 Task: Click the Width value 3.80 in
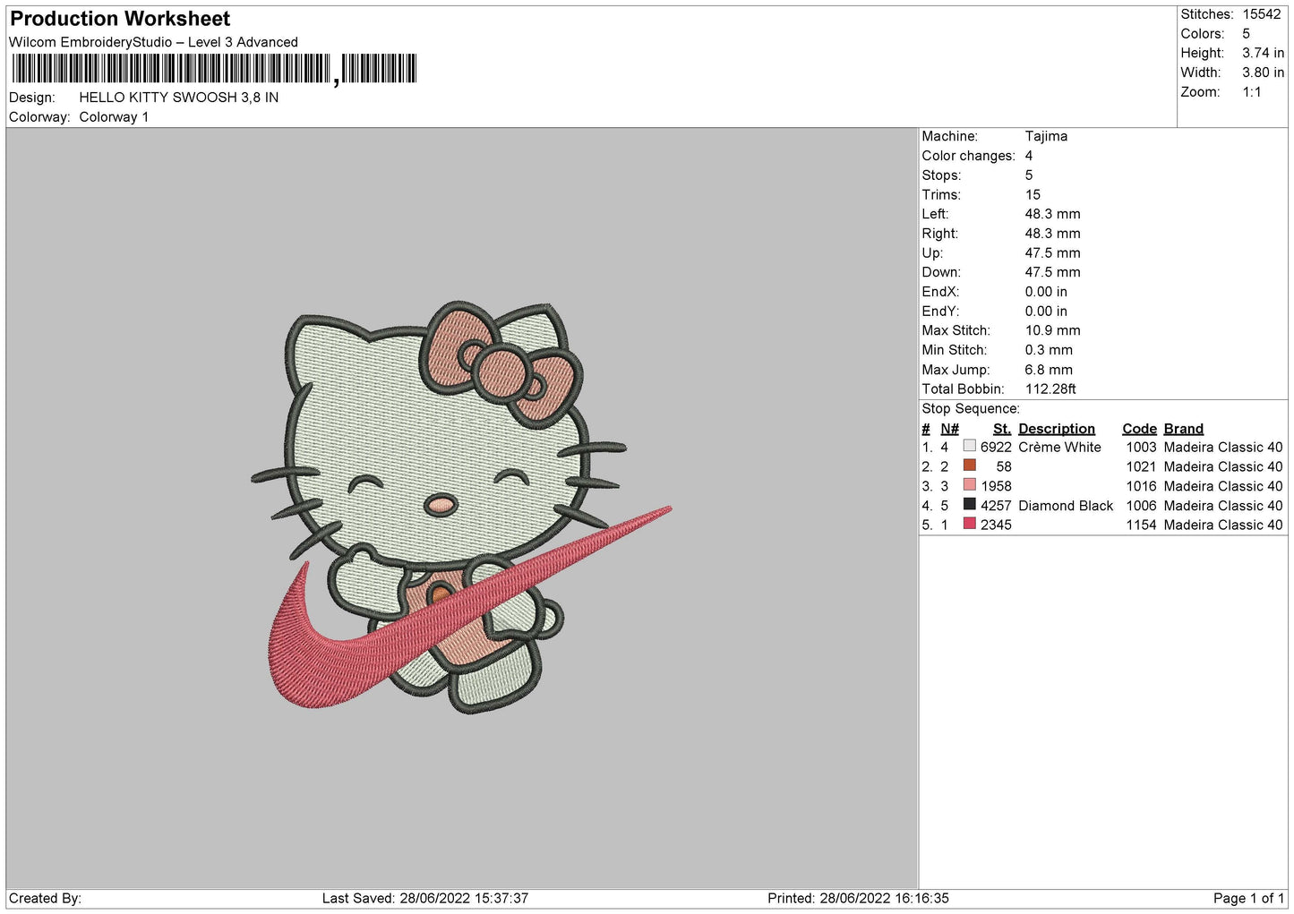tap(1263, 73)
